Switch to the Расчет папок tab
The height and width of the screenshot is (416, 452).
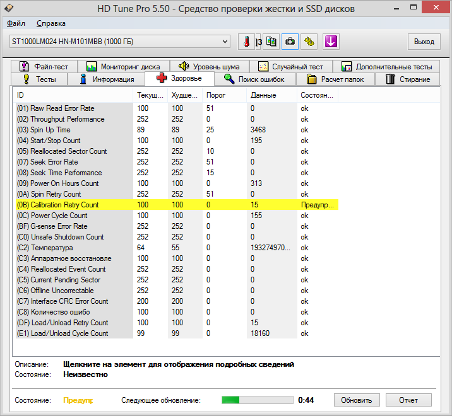click(335, 79)
